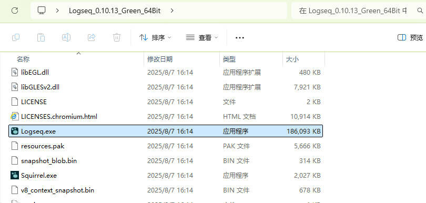Select the v8_context_snapshot.bin file name
The image size is (426, 203).
pyautogui.click(x=58, y=190)
